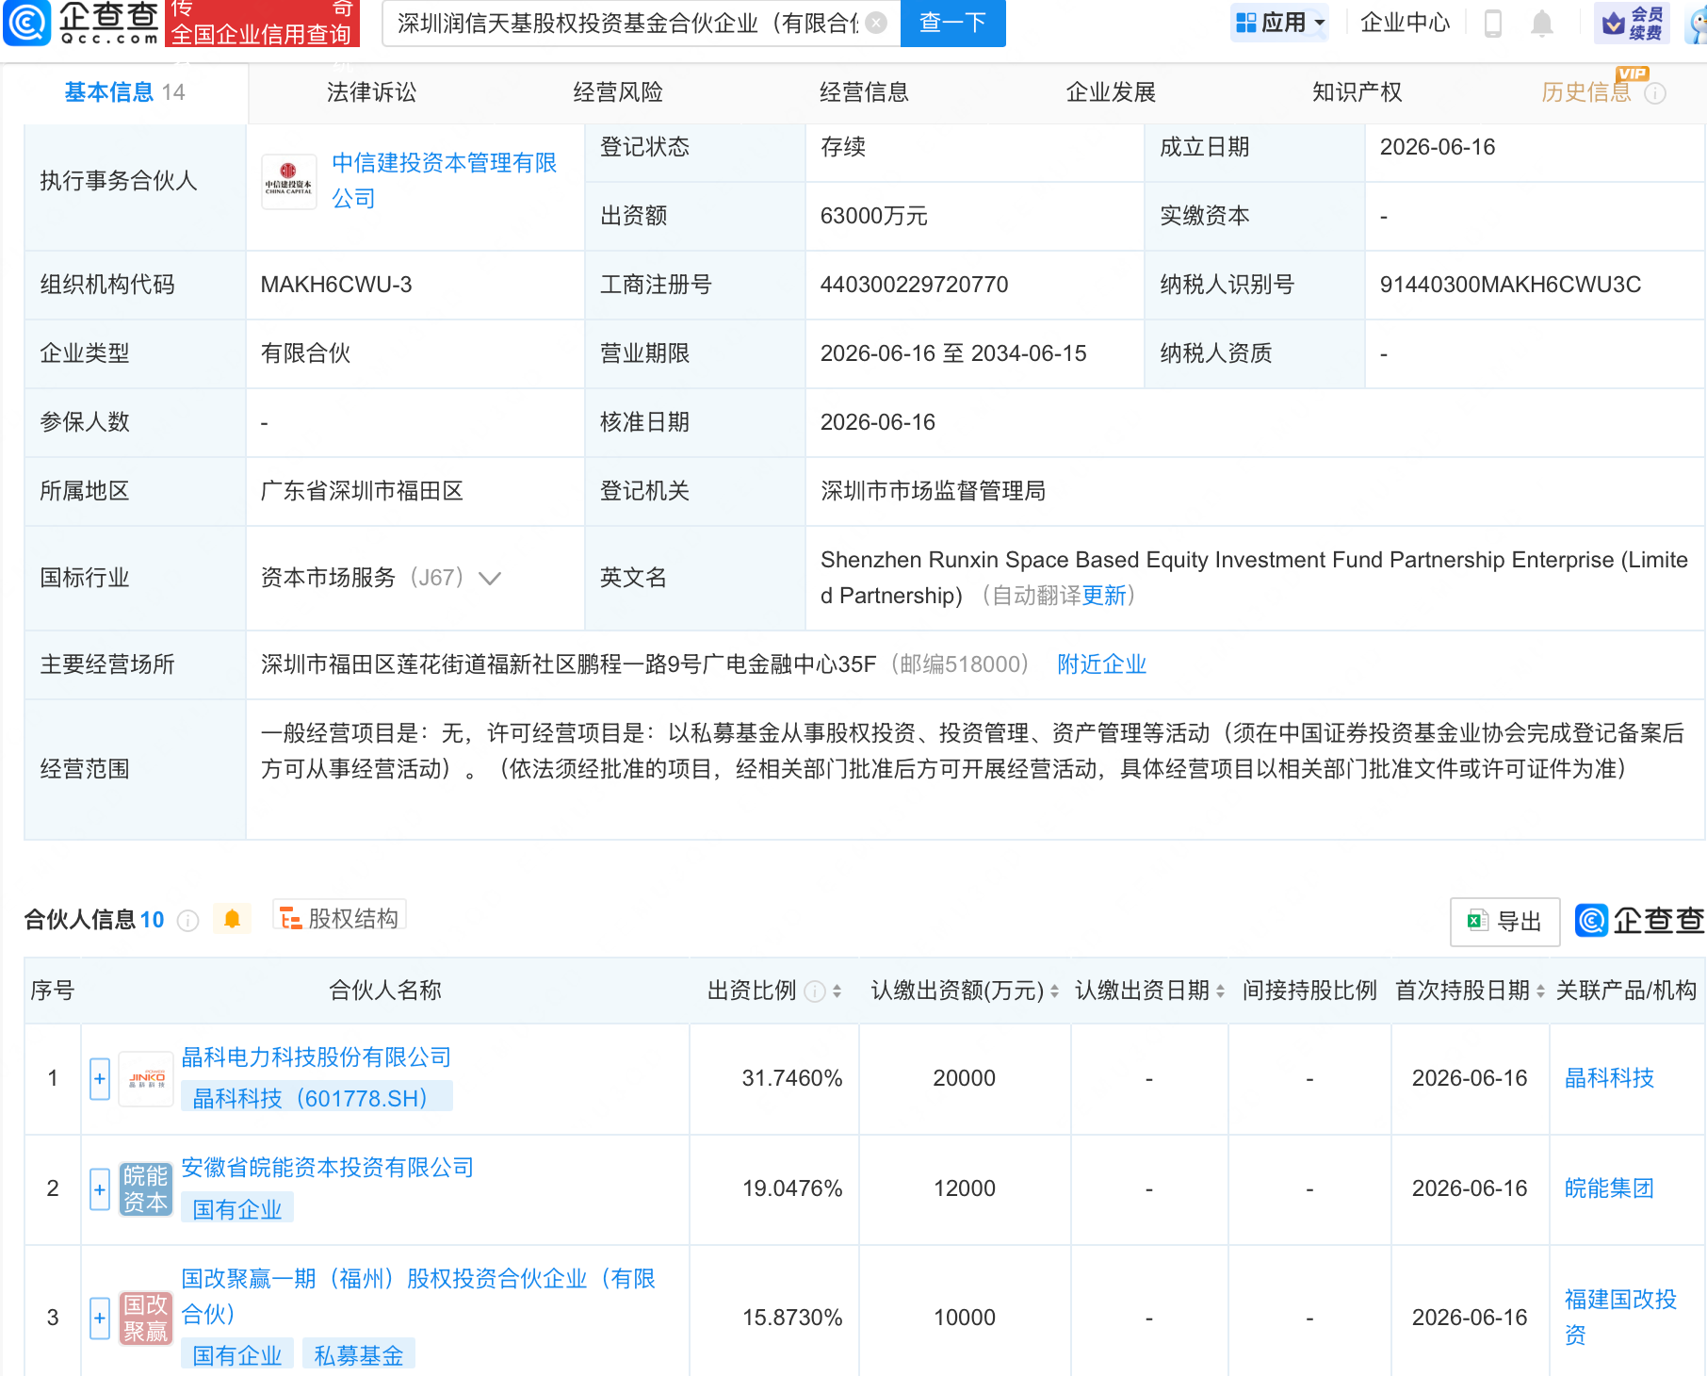This screenshot has width=1707, height=1376.
Task: Select the tax ID 91440300MAKH6CWU3C value
Action: [1510, 285]
